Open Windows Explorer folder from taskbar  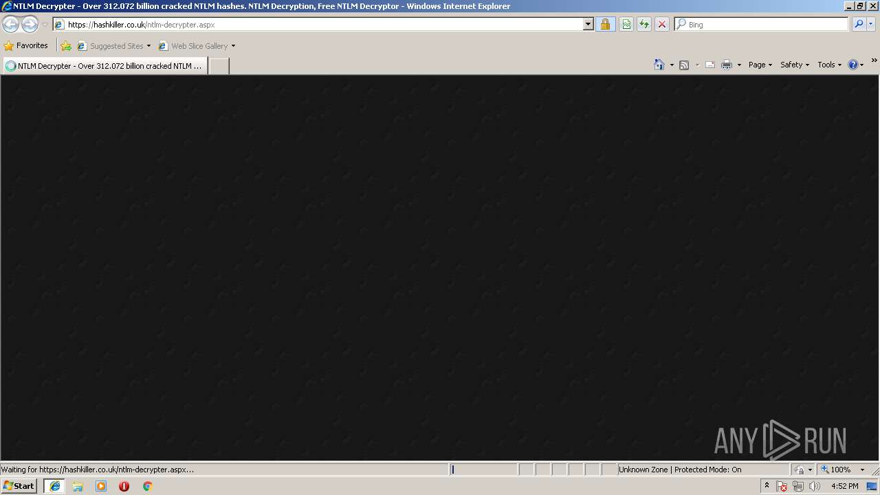point(78,486)
